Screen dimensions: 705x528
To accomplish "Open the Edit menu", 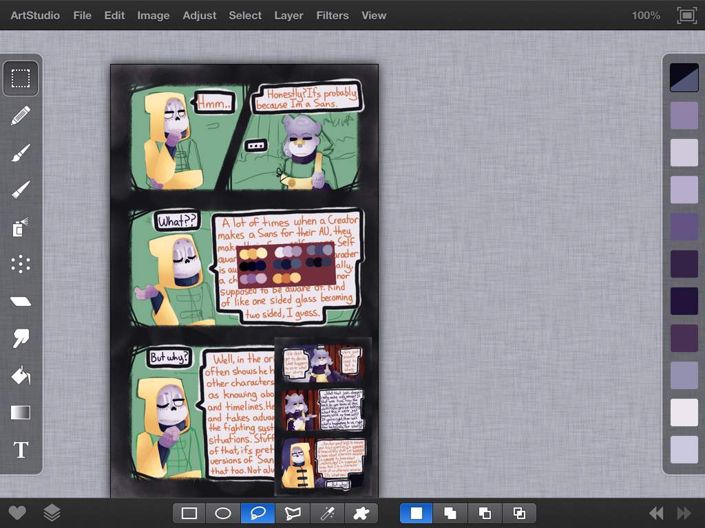I will pyautogui.click(x=114, y=15).
